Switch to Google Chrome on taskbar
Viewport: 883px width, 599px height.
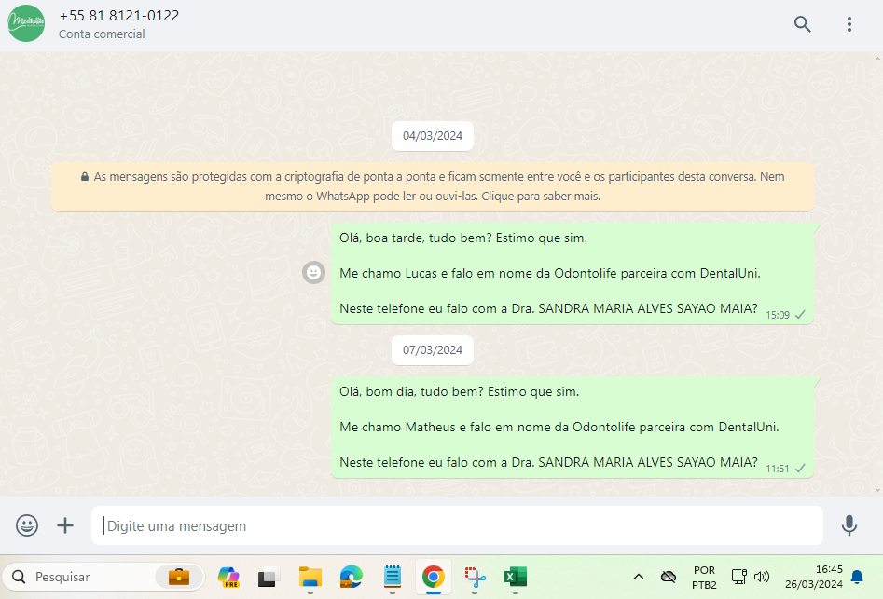click(433, 577)
